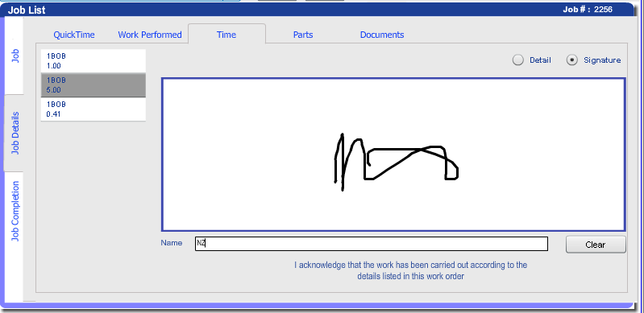
Task: Click into the Name input field
Action: tap(372, 244)
